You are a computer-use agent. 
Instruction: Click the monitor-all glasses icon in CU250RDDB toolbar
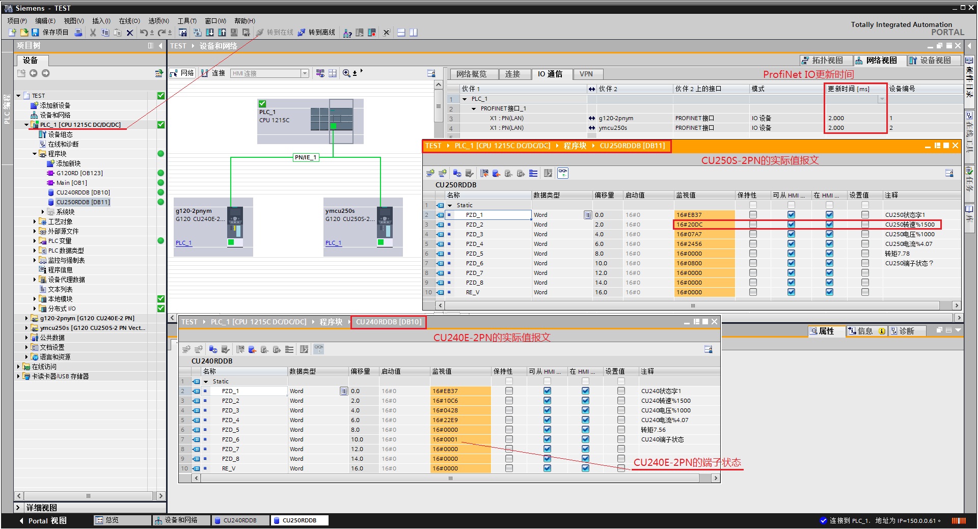pos(562,173)
